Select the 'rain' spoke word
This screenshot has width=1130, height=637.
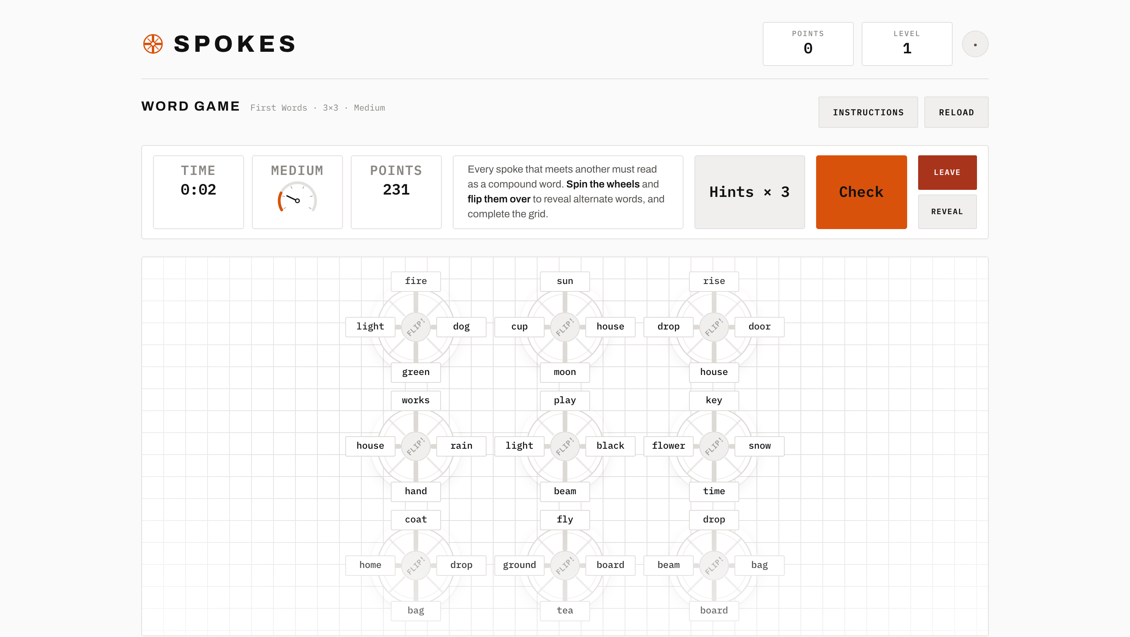pyautogui.click(x=461, y=446)
